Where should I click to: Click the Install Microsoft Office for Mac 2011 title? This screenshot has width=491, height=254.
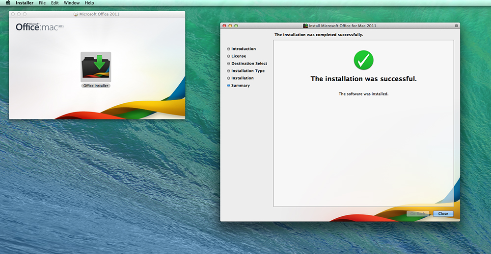coord(343,25)
